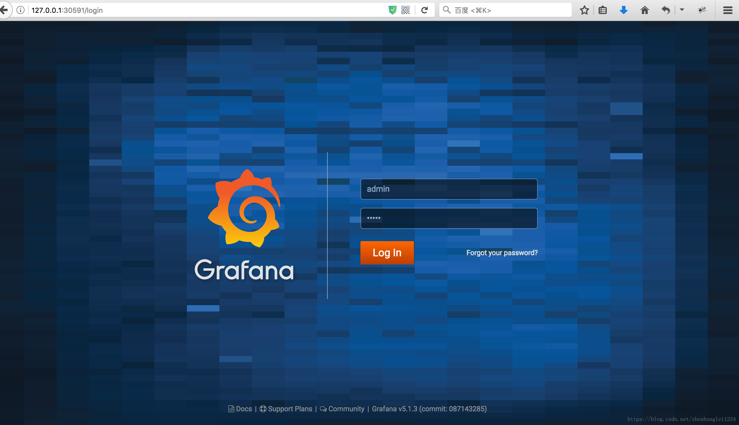Bookmark this page with the star icon

[x=584, y=10]
